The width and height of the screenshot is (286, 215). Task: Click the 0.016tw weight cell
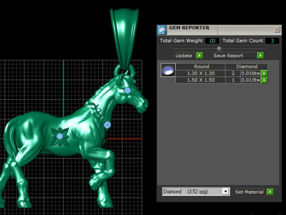click(x=250, y=73)
